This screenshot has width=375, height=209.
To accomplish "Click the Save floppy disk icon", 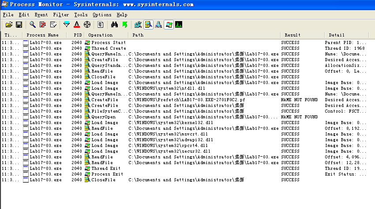I will tap(19, 25).
